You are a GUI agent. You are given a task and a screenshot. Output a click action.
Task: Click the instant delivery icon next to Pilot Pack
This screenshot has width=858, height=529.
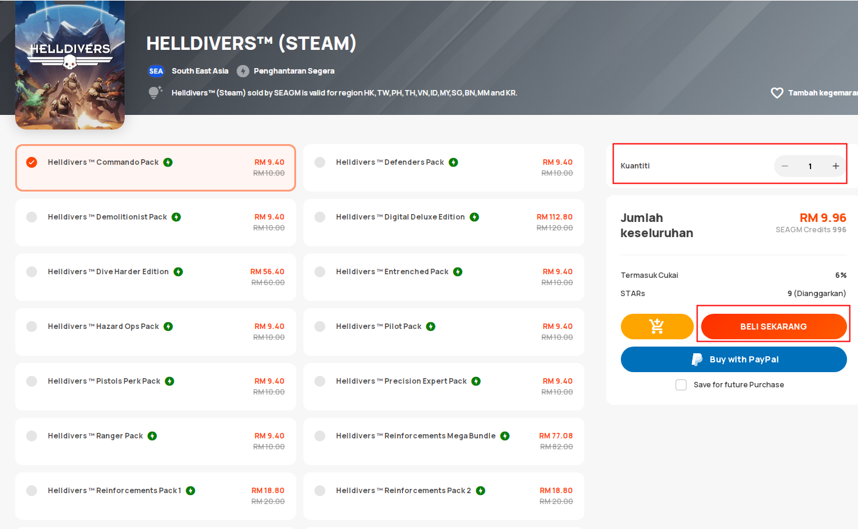click(x=431, y=327)
